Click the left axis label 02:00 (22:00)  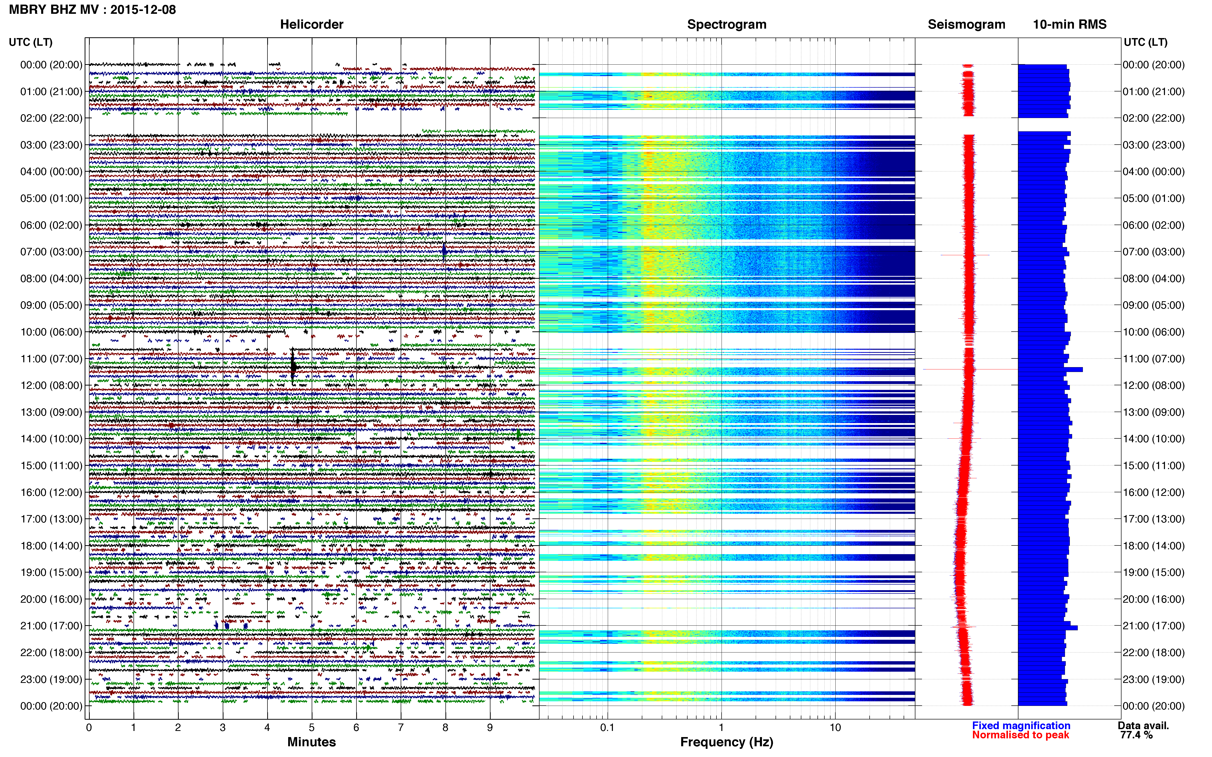click(51, 118)
